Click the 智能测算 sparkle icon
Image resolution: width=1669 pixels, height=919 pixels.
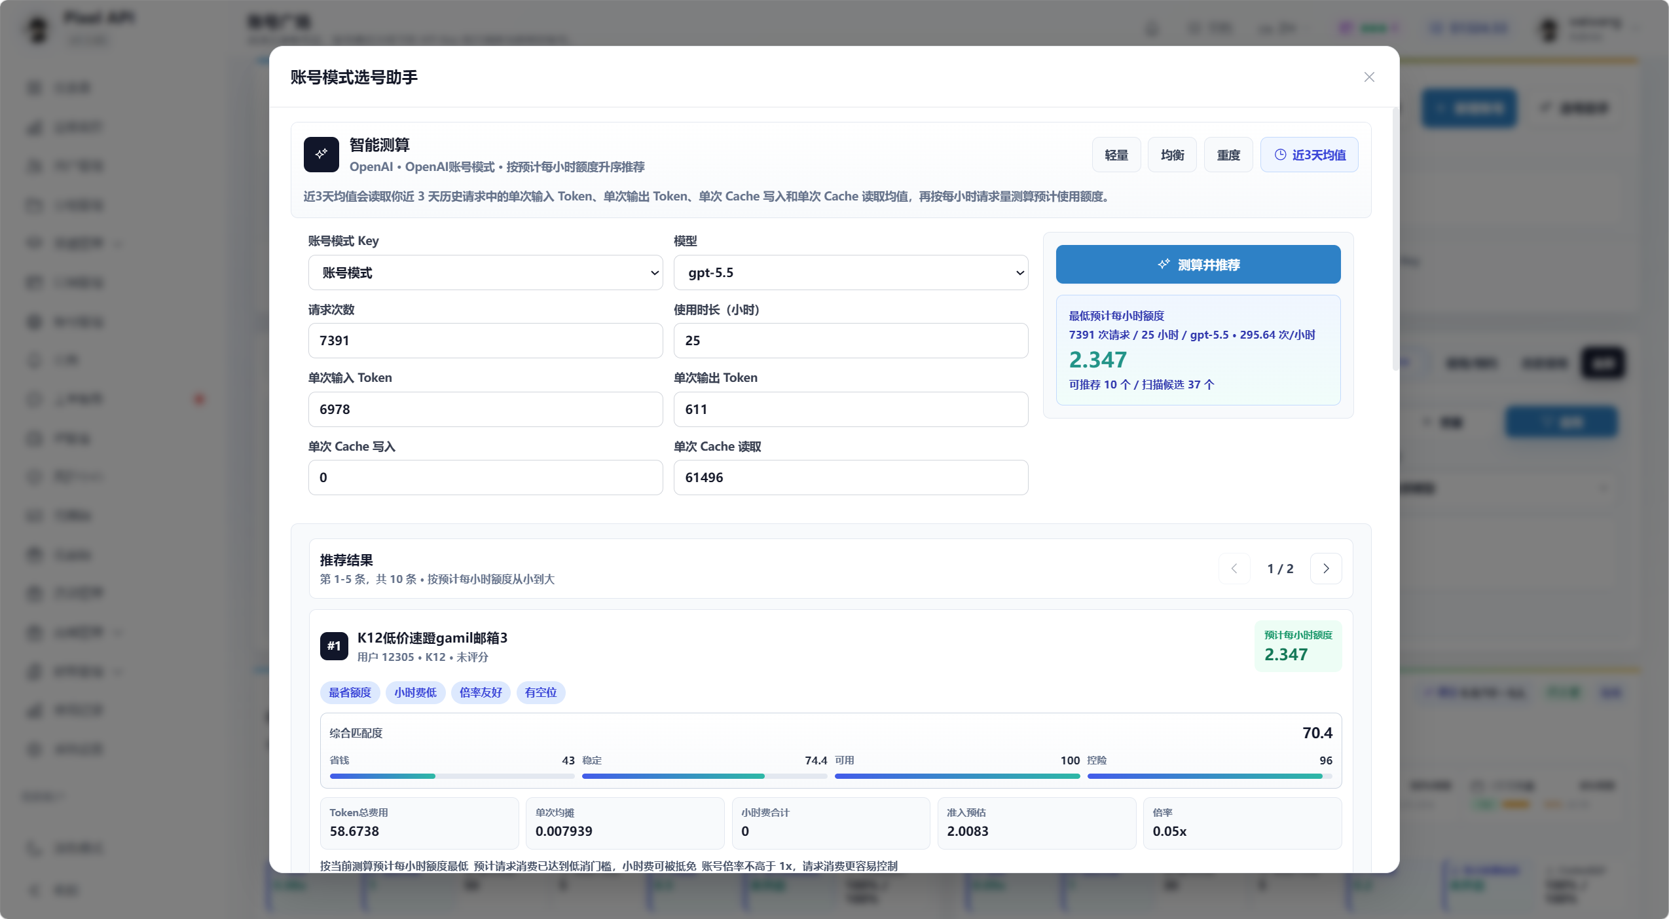click(x=321, y=155)
